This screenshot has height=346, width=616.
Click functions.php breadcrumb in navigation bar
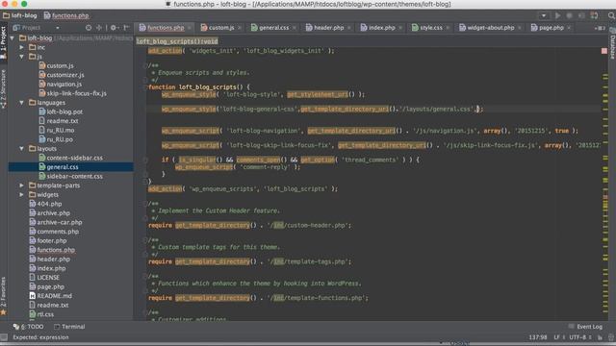click(x=66, y=15)
